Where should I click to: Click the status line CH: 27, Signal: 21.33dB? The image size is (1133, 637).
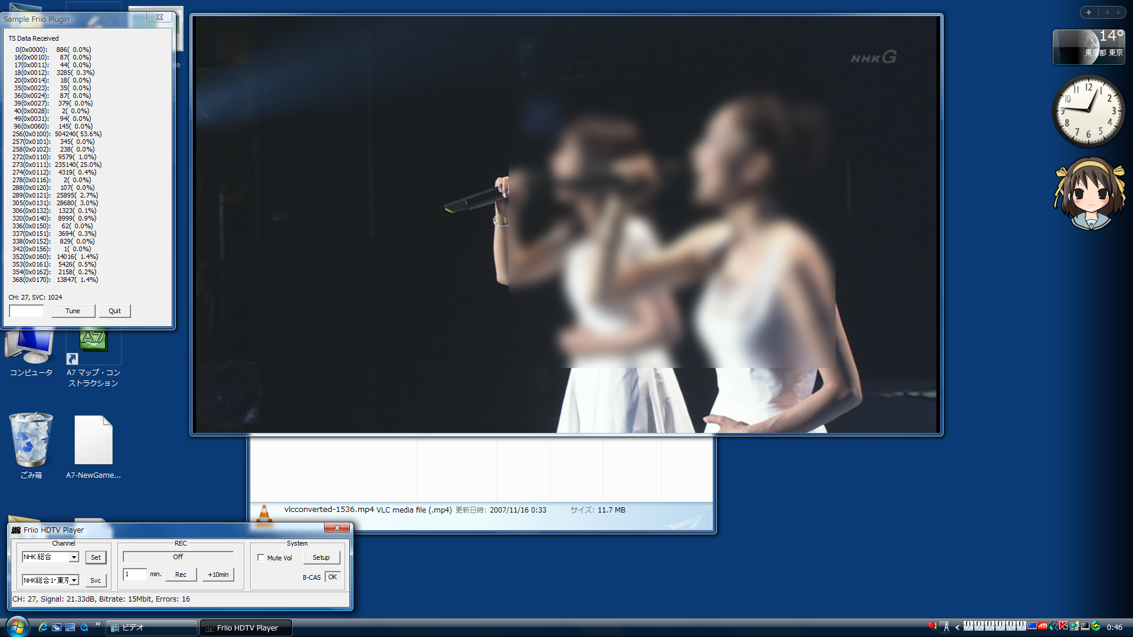coord(101,599)
